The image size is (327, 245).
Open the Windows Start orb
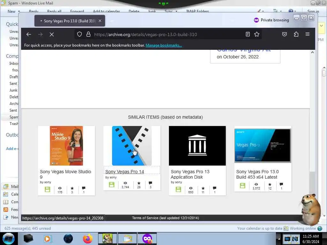pos(8,239)
